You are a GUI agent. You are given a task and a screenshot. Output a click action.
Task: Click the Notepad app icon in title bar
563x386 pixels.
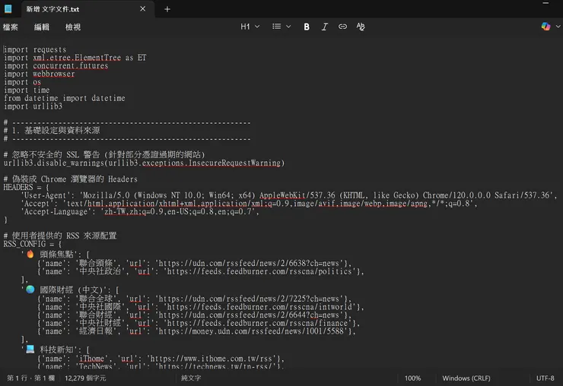tap(8, 8)
